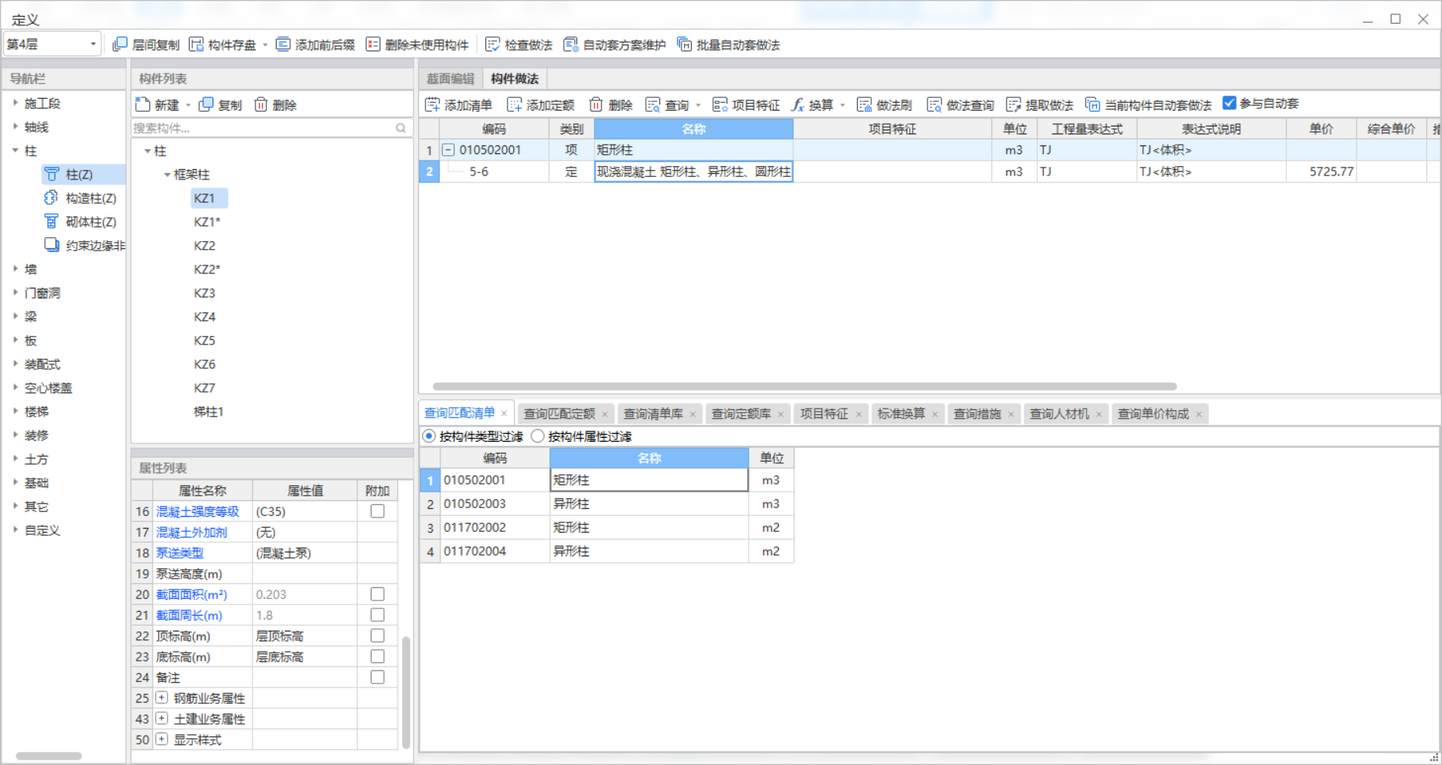Click the 层间复制 toolbar icon

click(120, 44)
